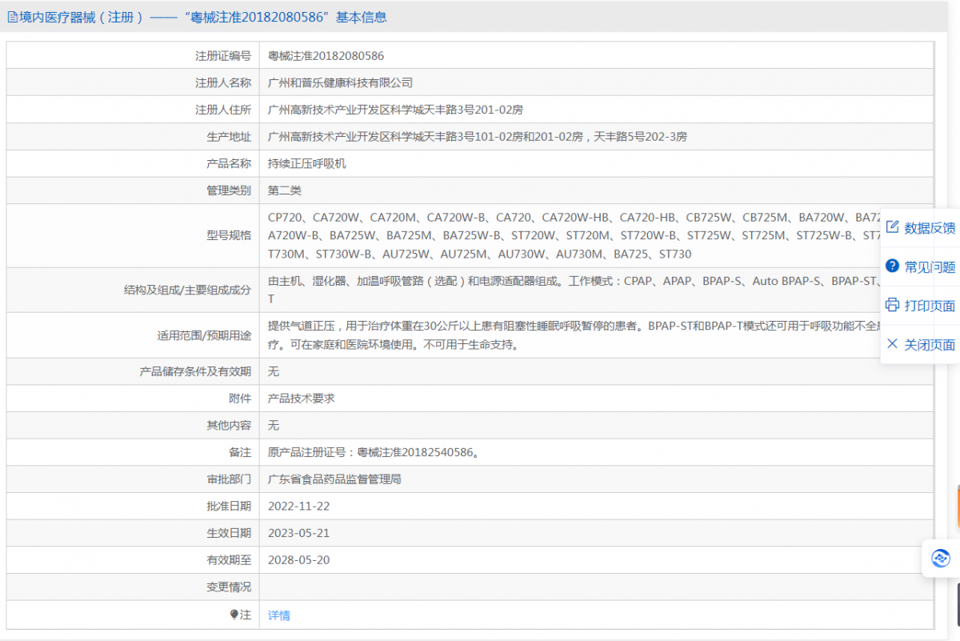
Task: Open the 详情 link
Action: tap(279, 615)
